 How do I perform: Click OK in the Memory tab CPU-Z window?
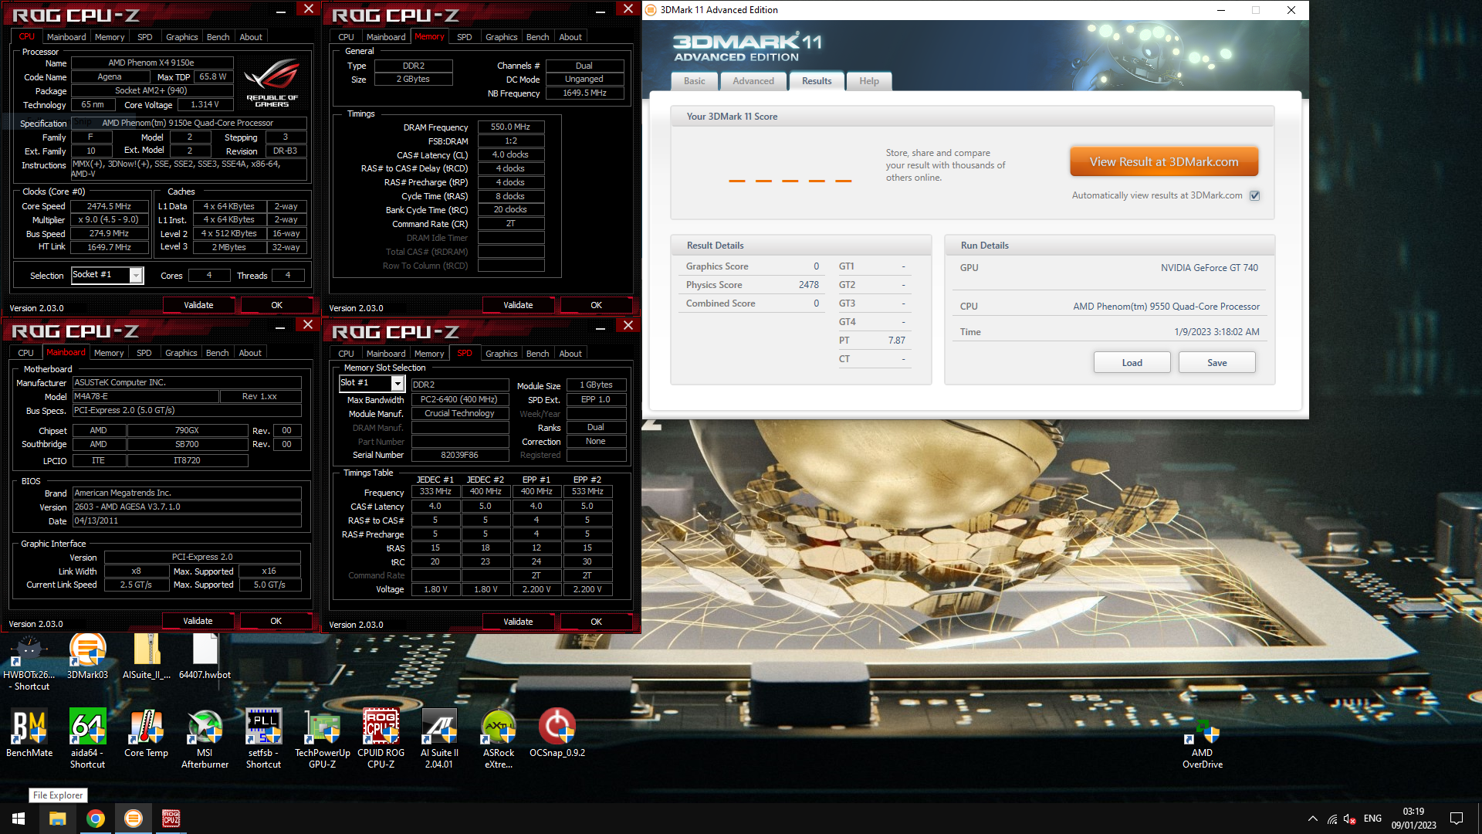[596, 306]
